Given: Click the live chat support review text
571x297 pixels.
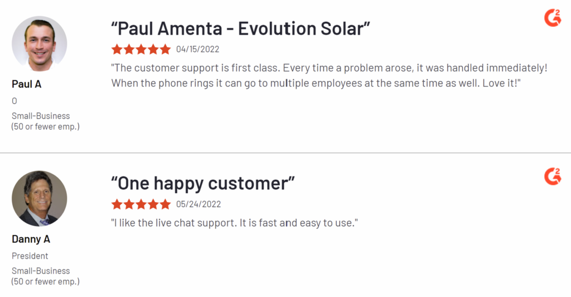Looking at the screenshot, I should pos(235,223).
